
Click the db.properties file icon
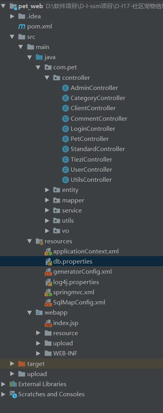[x=48, y=262]
